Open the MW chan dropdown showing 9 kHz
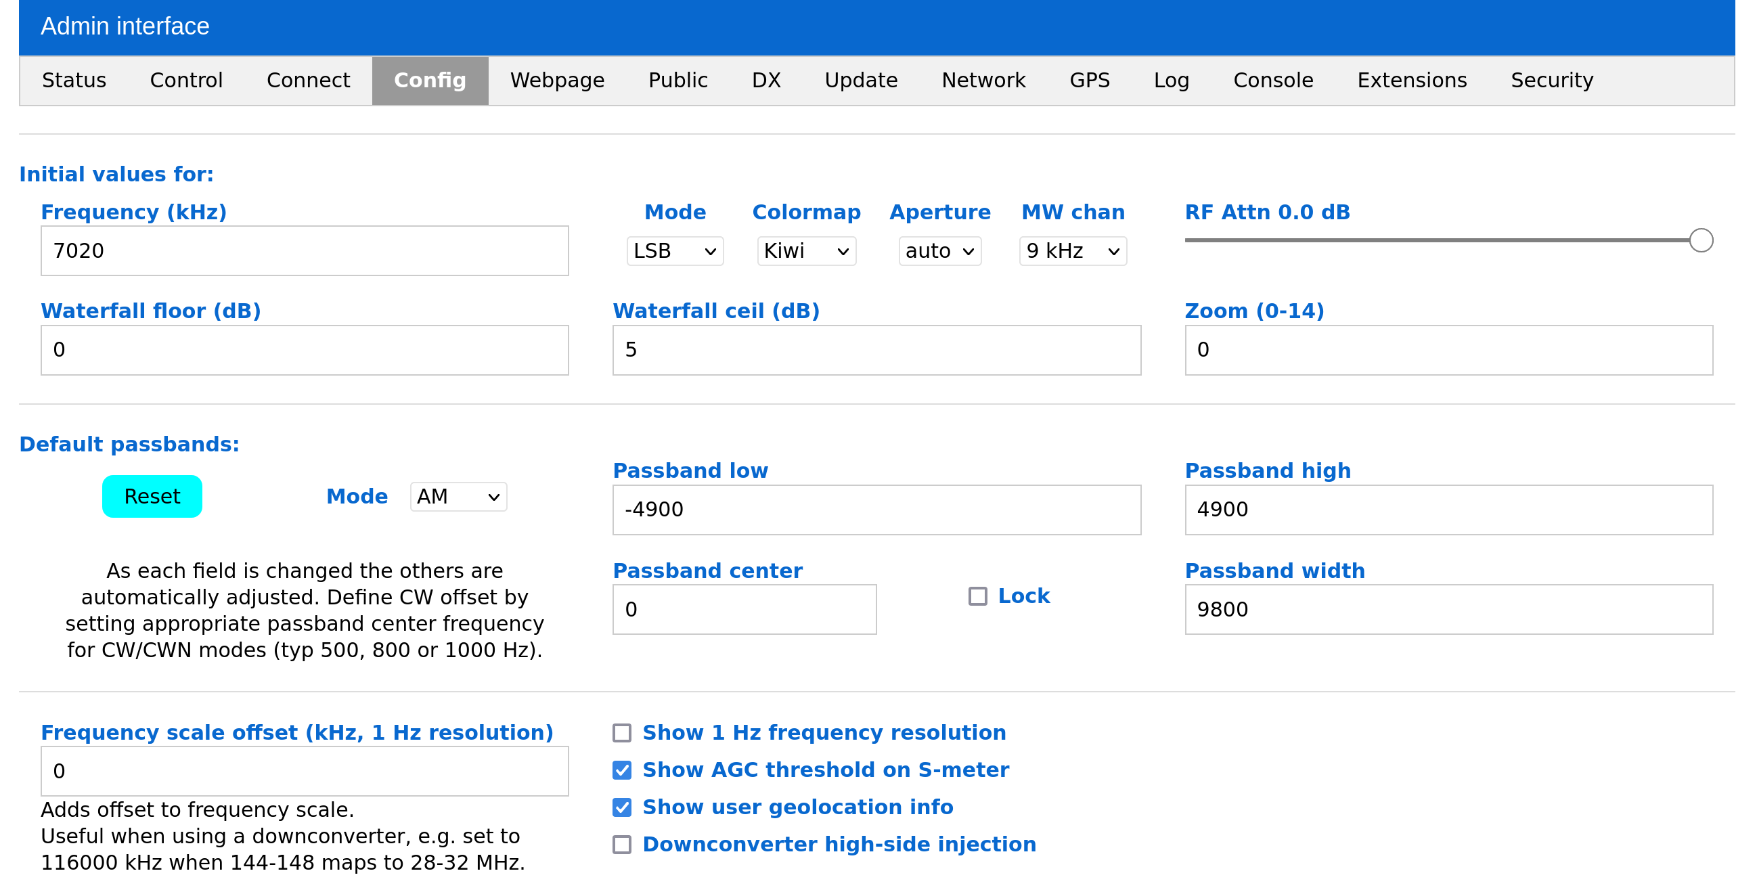The height and width of the screenshot is (892, 1757). [x=1072, y=251]
